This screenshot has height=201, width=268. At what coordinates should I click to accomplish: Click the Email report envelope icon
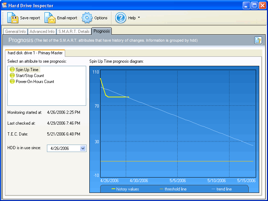[50, 18]
